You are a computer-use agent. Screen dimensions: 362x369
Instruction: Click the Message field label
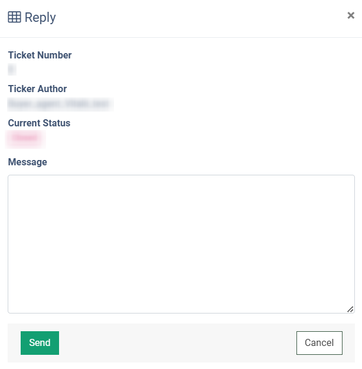tap(27, 162)
